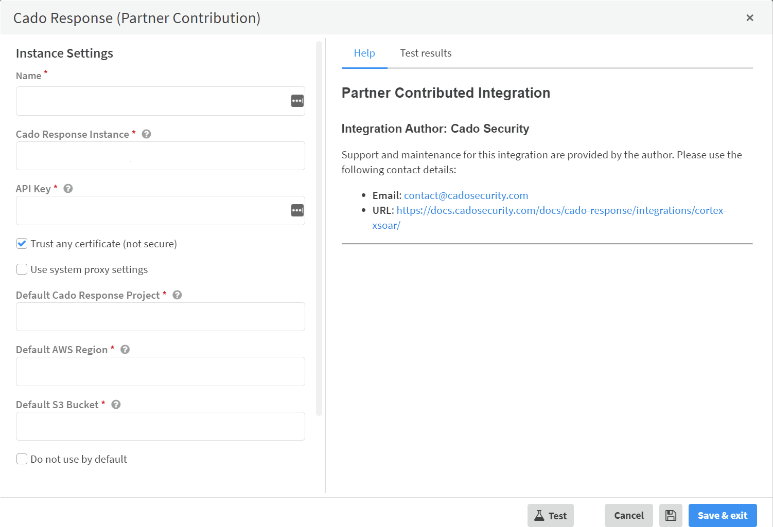This screenshot has height=527, width=773.
Task: Uncheck Trust any certificate (not secure)
Action: pos(22,244)
